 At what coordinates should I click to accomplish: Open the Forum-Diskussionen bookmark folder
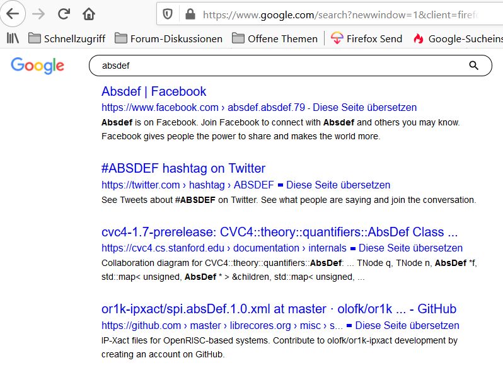pyautogui.click(x=168, y=38)
